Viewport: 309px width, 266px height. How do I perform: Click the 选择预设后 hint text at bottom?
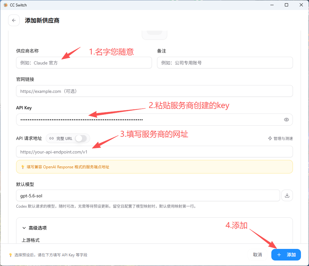coord(51,255)
